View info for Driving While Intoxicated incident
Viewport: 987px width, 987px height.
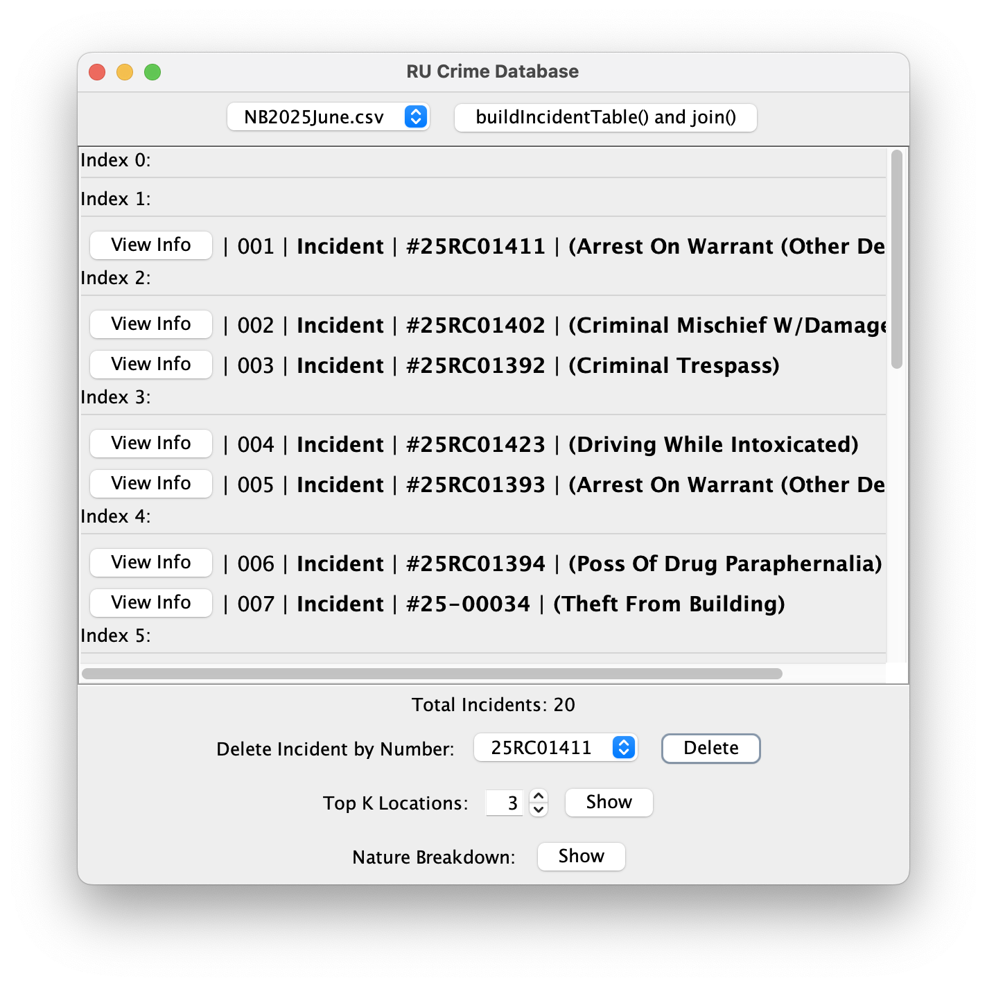(150, 444)
